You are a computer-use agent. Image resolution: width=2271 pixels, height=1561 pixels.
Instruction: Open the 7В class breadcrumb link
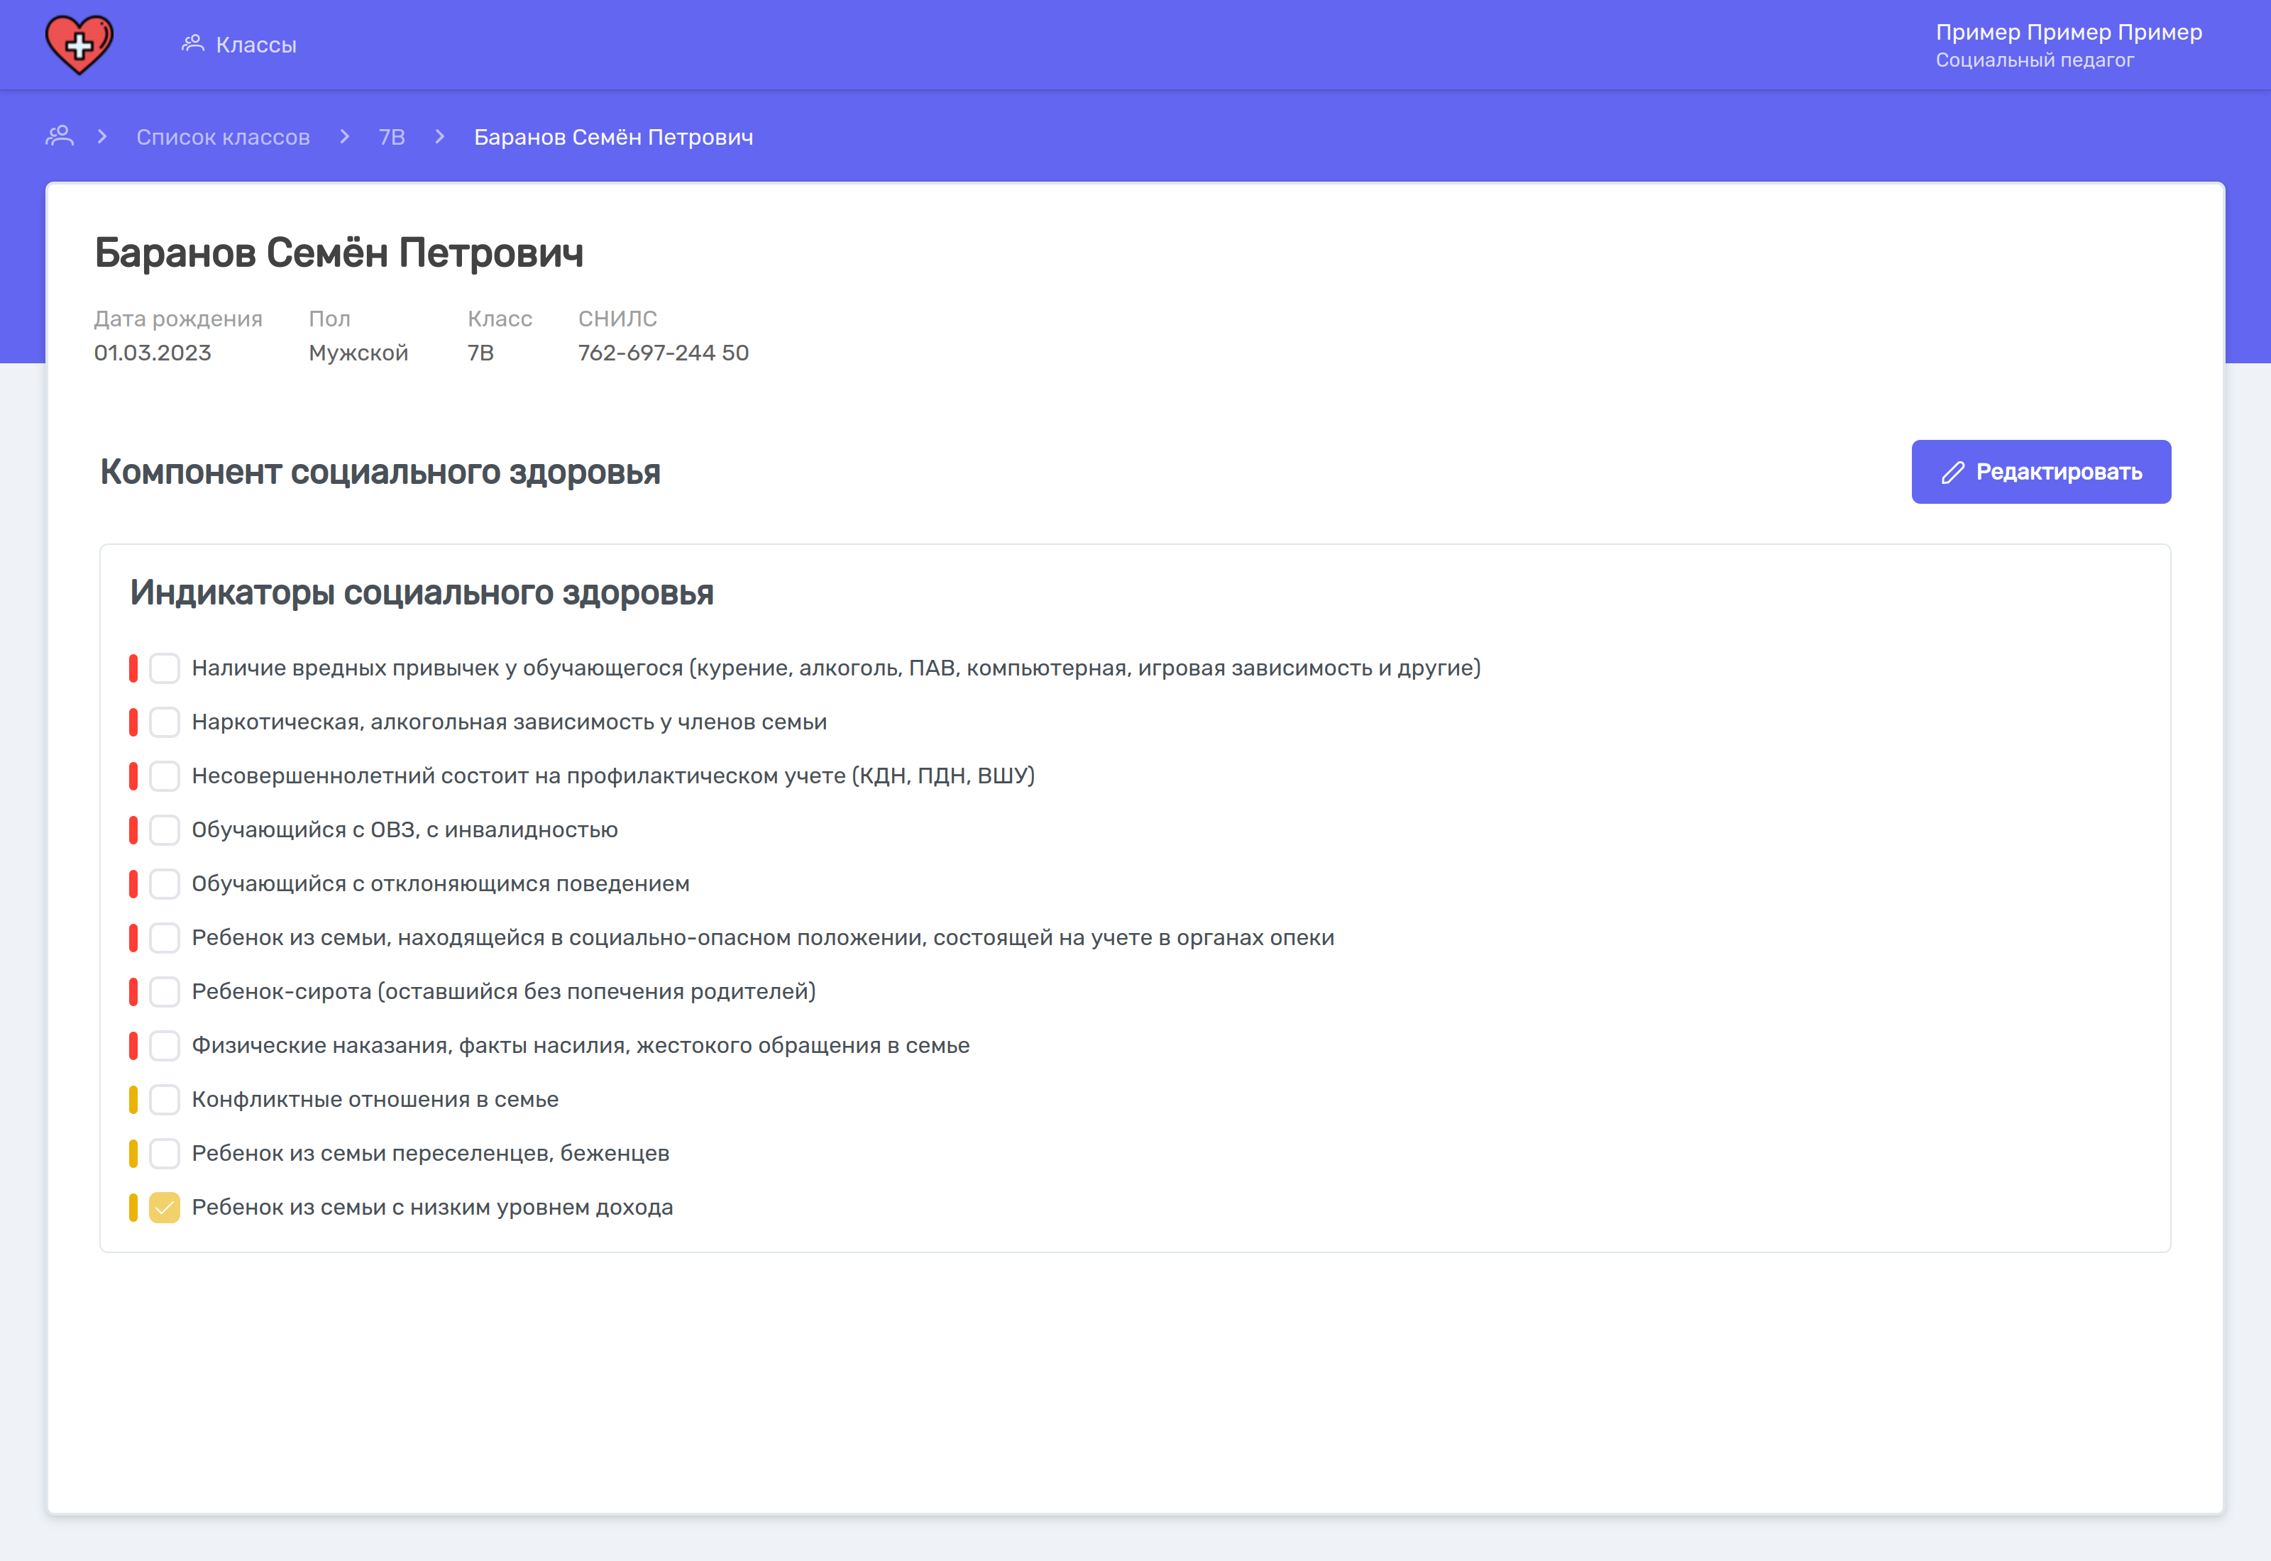coord(391,137)
